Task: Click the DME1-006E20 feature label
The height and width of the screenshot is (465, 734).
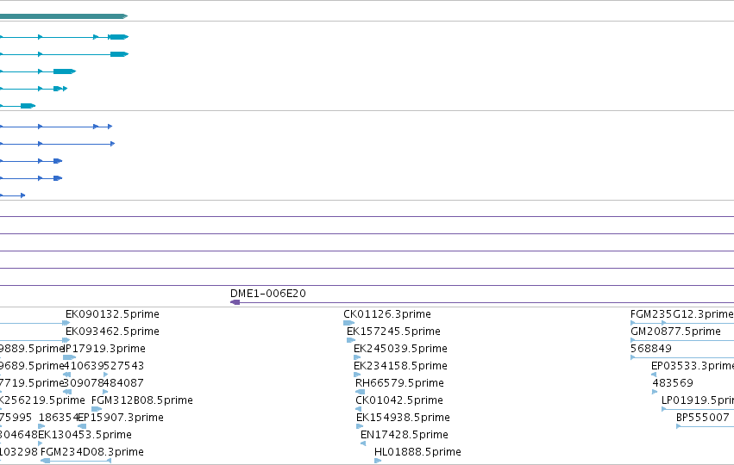Action: [267, 294]
